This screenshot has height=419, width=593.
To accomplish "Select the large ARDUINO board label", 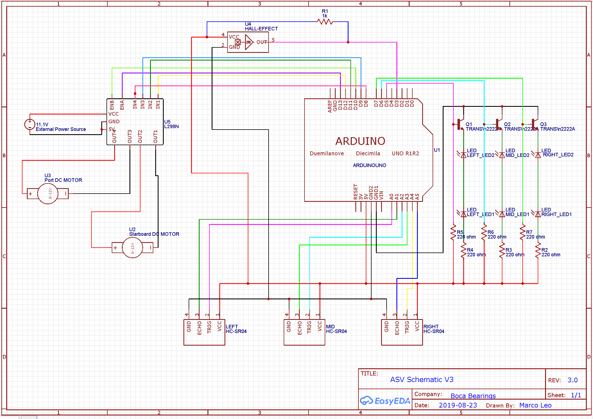I will (x=360, y=141).
